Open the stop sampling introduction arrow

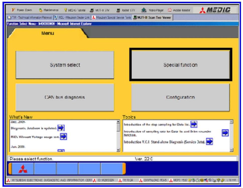194,124
